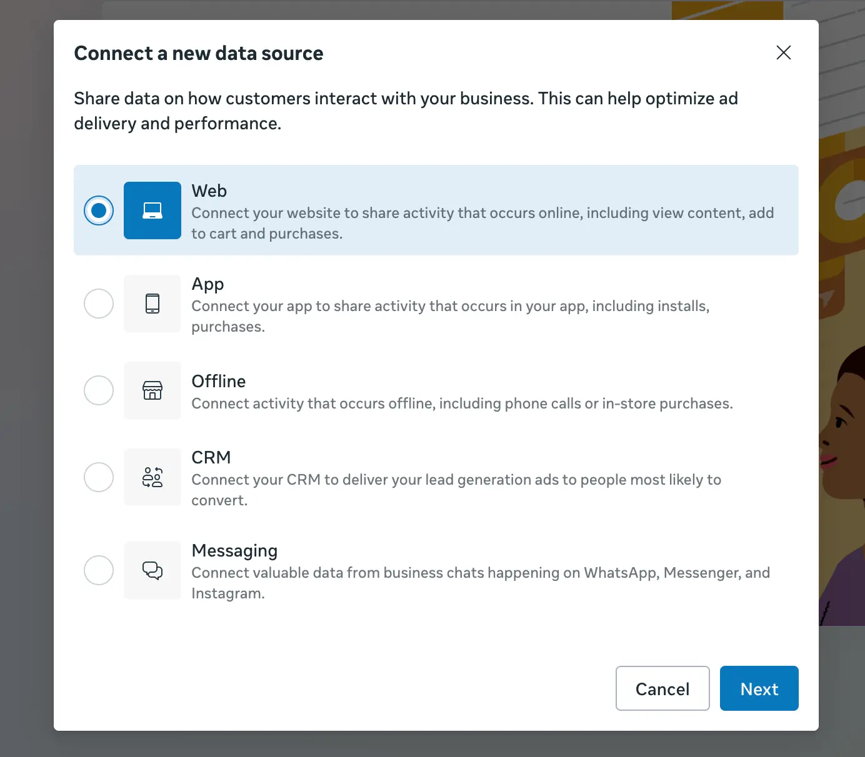Click the Web option label text
The image size is (865, 757).
[209, 190]
